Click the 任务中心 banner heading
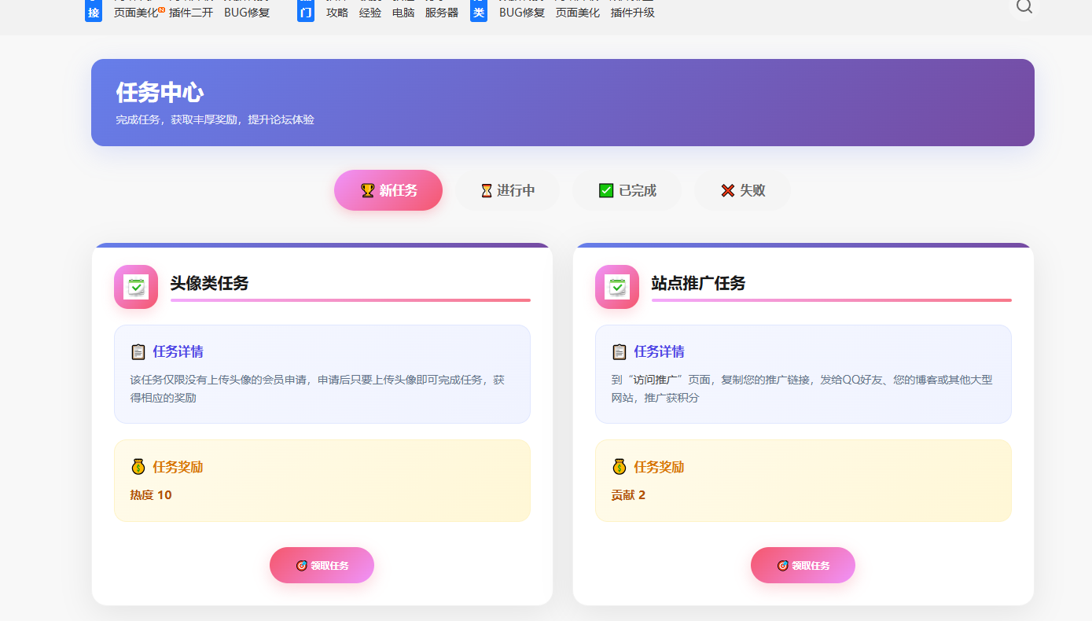This screenshot has width=1092, height=621. [x=160, y=93]
